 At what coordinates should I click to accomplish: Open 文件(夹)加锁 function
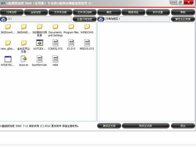[85, 12]
